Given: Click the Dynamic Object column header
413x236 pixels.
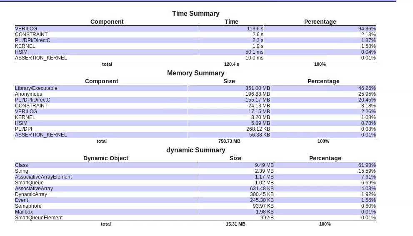Looking at the screenshot, I should pyautogui.click(x=105, y=158).
